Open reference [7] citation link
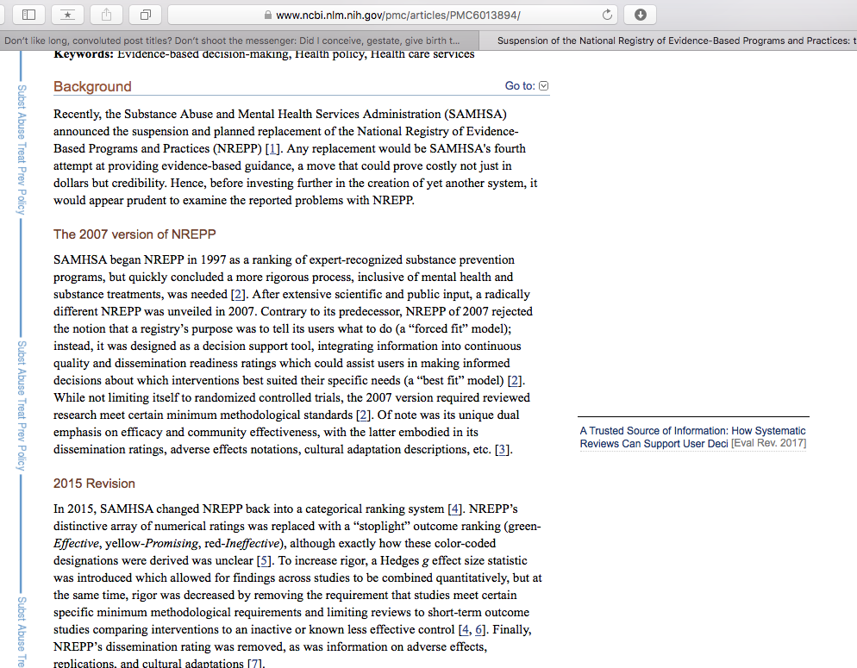Viewport: 857px width, 668px height. (254, 664)
